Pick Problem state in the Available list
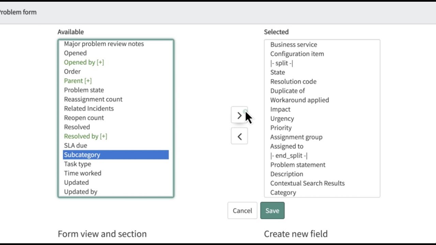The width and height of the screenshot is (436, 245). tap(84, 90)
